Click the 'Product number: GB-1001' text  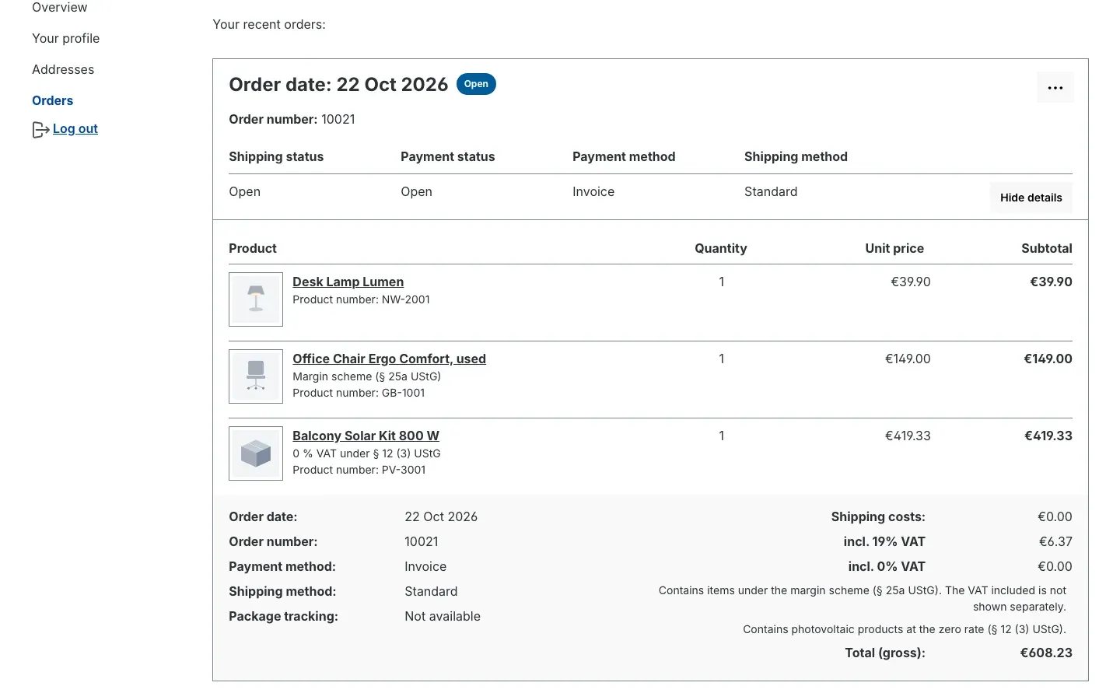tap(359, 394)
